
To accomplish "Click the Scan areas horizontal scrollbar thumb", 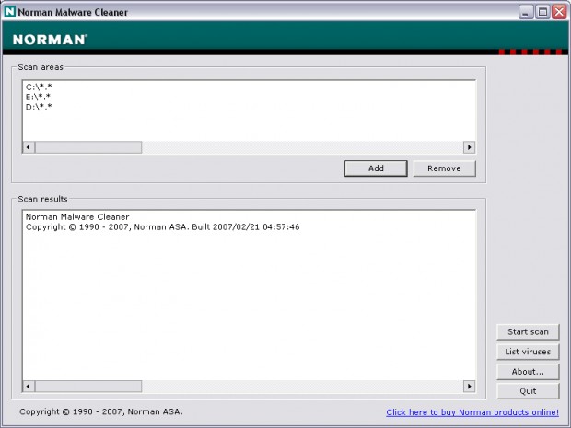I will [x=88, y=147].
